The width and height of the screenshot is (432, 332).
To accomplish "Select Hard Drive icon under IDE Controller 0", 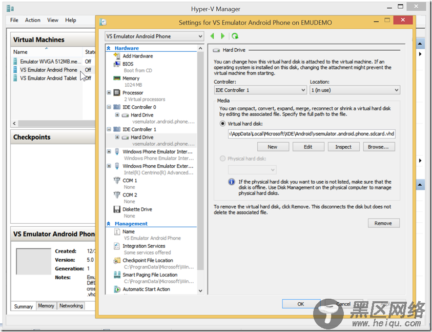I will click(x=126, y=115).
